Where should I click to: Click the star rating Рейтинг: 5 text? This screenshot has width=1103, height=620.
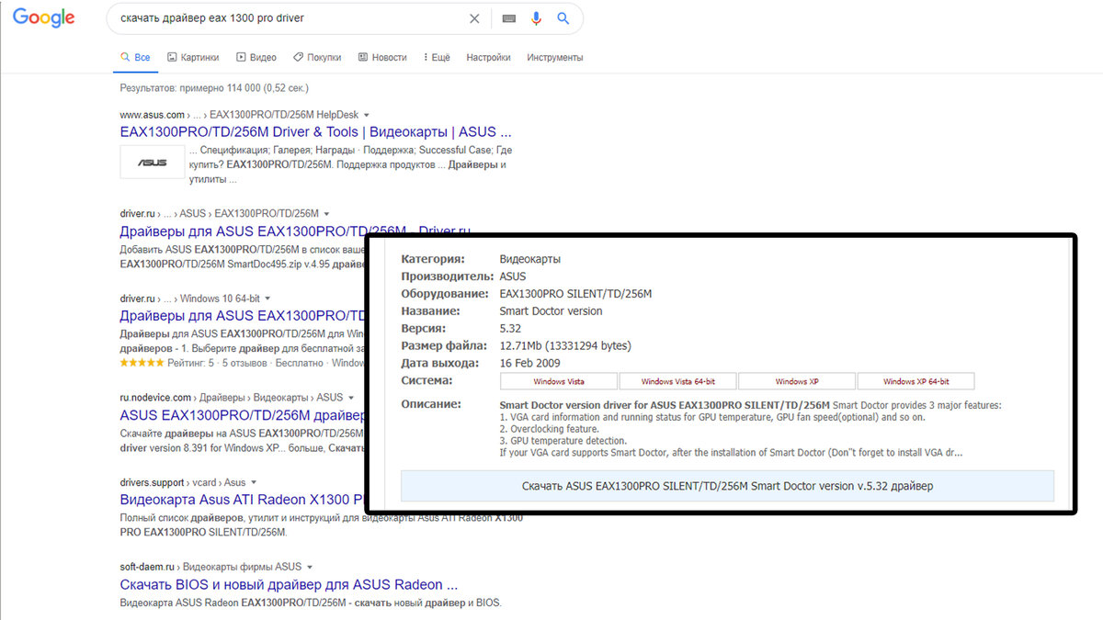tap(189, 363)
